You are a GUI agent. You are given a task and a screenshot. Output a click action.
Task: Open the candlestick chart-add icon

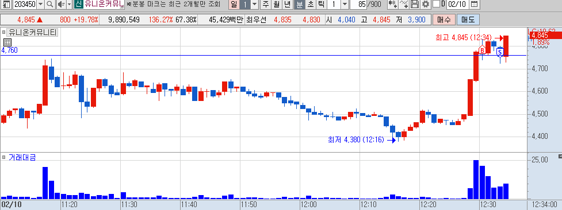(x=393, y=4)
